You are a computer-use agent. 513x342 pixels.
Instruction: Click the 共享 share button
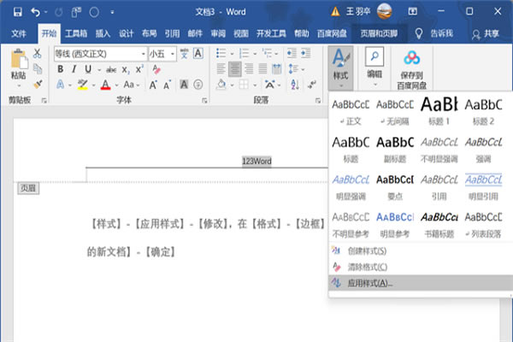tap(486, 33)
